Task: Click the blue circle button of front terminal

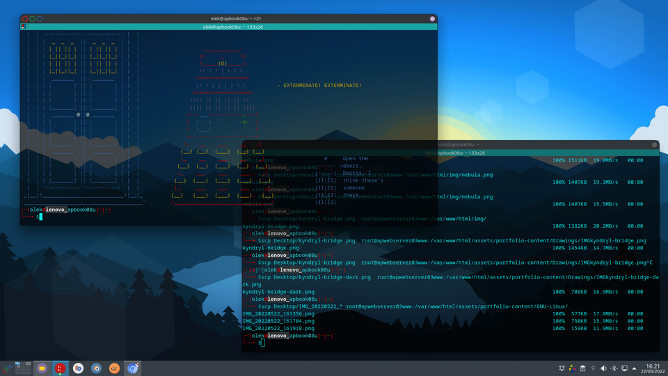Action: pyautogui.click(x=40, y=19)
